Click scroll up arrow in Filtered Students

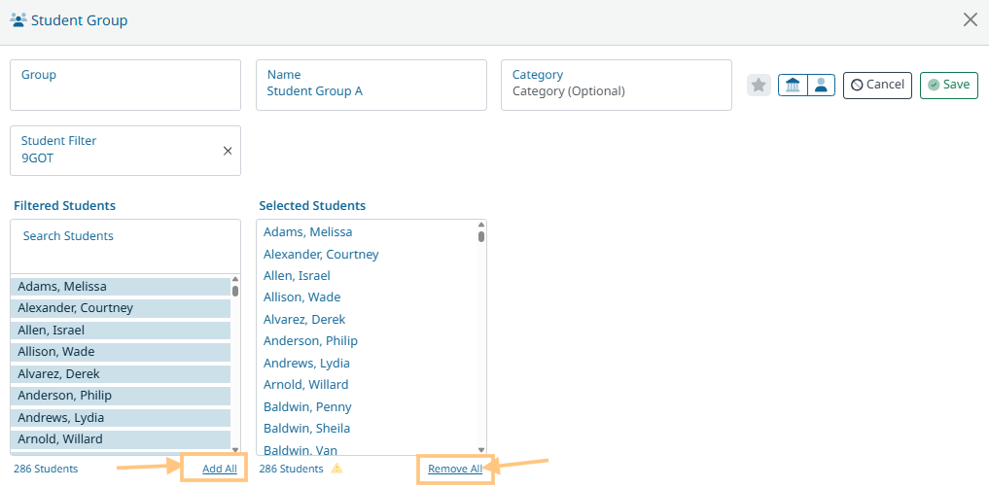(235, 280)
